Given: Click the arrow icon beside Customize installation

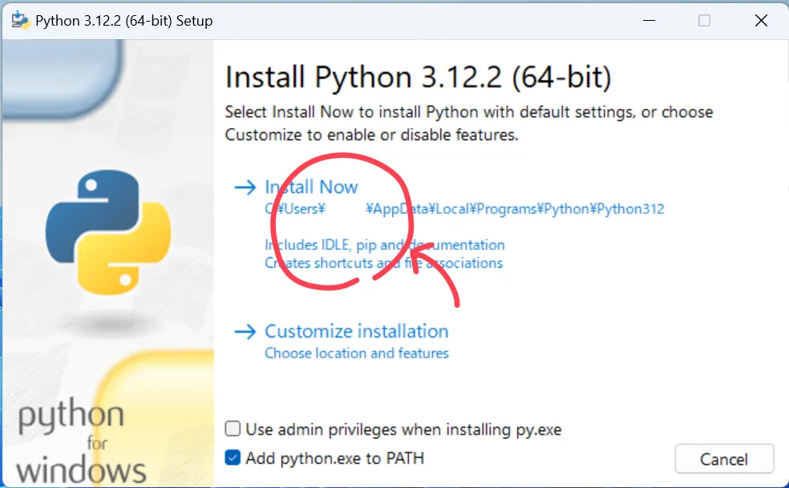Looking at the screenshot, I should [244, 332].
